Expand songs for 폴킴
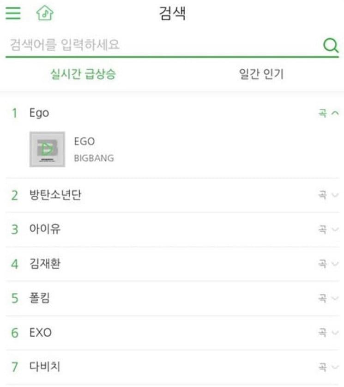344x387 pixels. coord(328,298)
